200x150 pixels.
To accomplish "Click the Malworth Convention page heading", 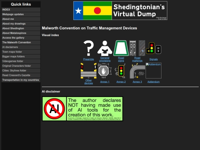I will [89, 28].
